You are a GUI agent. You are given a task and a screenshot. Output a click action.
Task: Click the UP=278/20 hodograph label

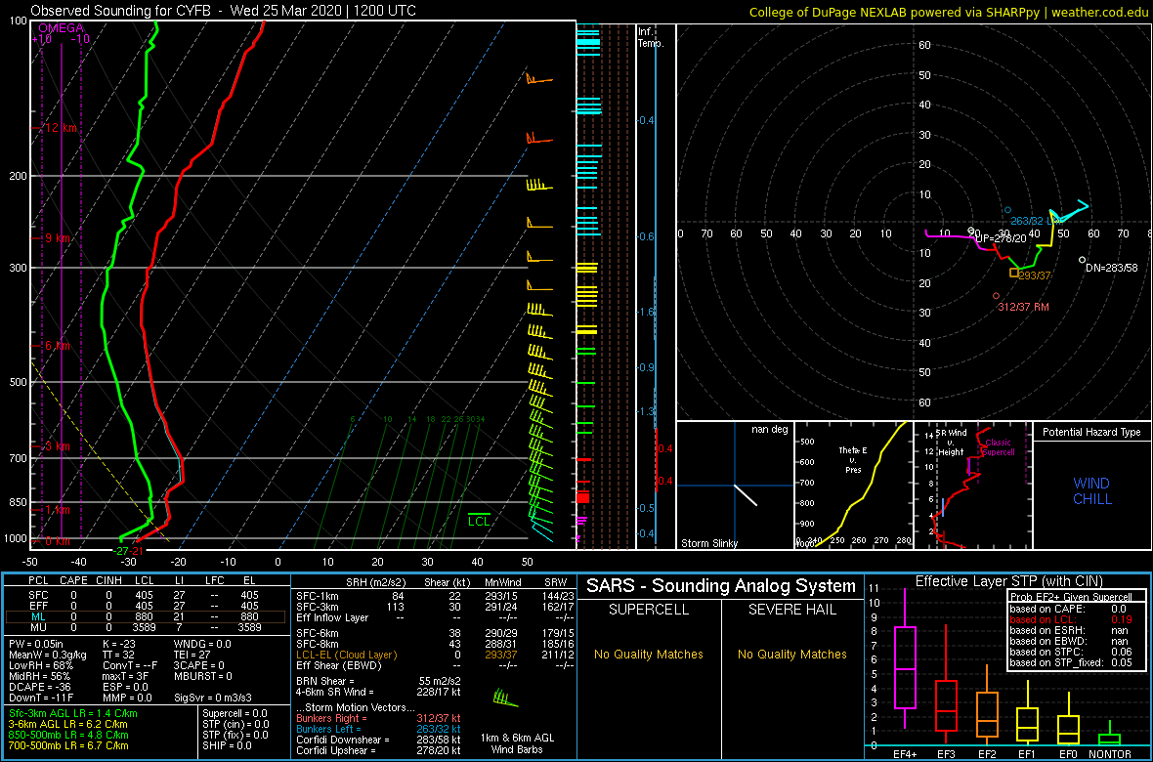(x=1000, y=238)
